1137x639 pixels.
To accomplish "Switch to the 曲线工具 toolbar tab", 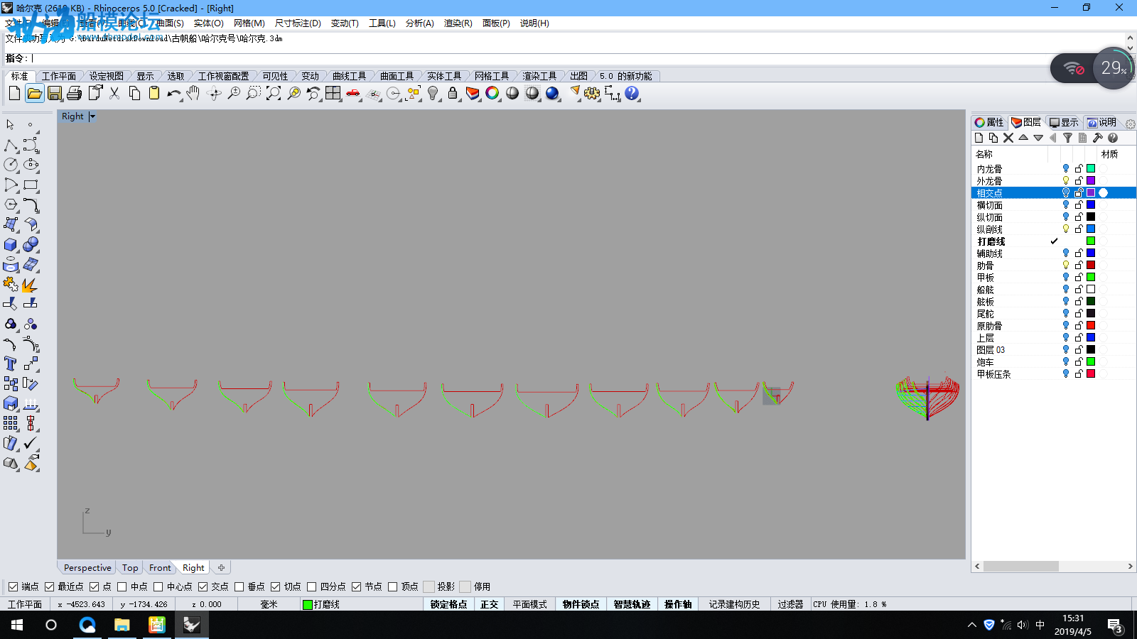I will click(x=349, y=76).
